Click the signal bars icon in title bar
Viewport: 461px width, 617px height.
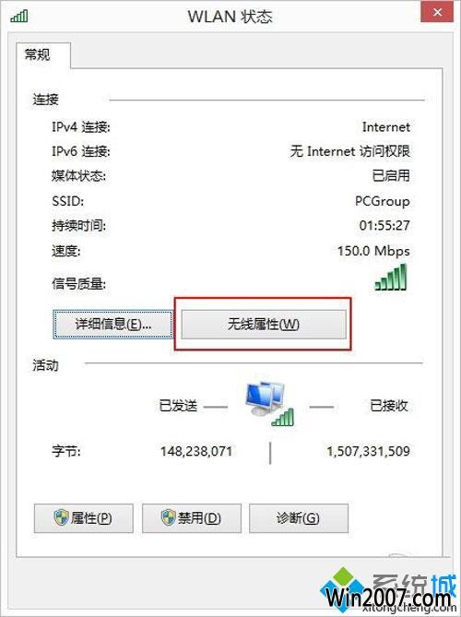18,16
